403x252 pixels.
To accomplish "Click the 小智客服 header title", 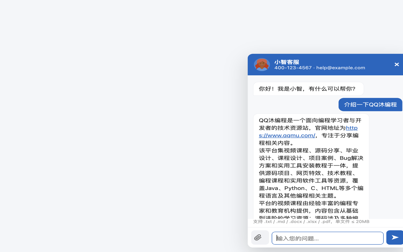I will (287, 62).
